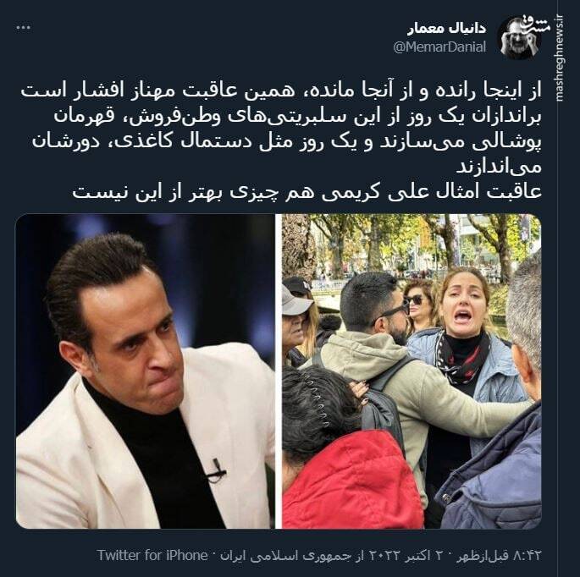Click the final line عاقبت امثال علی کریمی
This screenshot has width=580, height=577.
[307, 192]
